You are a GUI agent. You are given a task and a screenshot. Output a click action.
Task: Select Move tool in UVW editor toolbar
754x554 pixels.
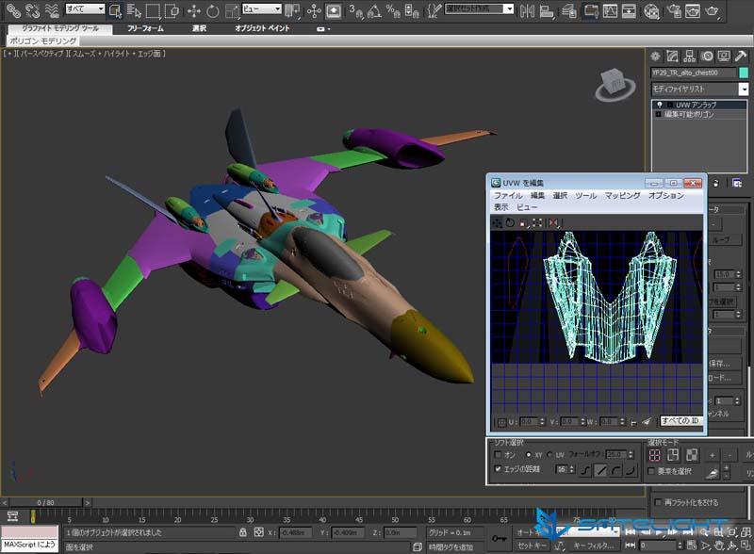click(x=497, y=222)
